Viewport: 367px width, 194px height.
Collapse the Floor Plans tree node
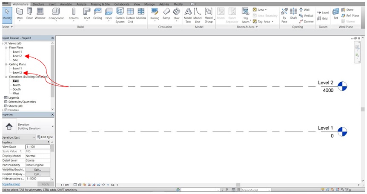[6, 48]
